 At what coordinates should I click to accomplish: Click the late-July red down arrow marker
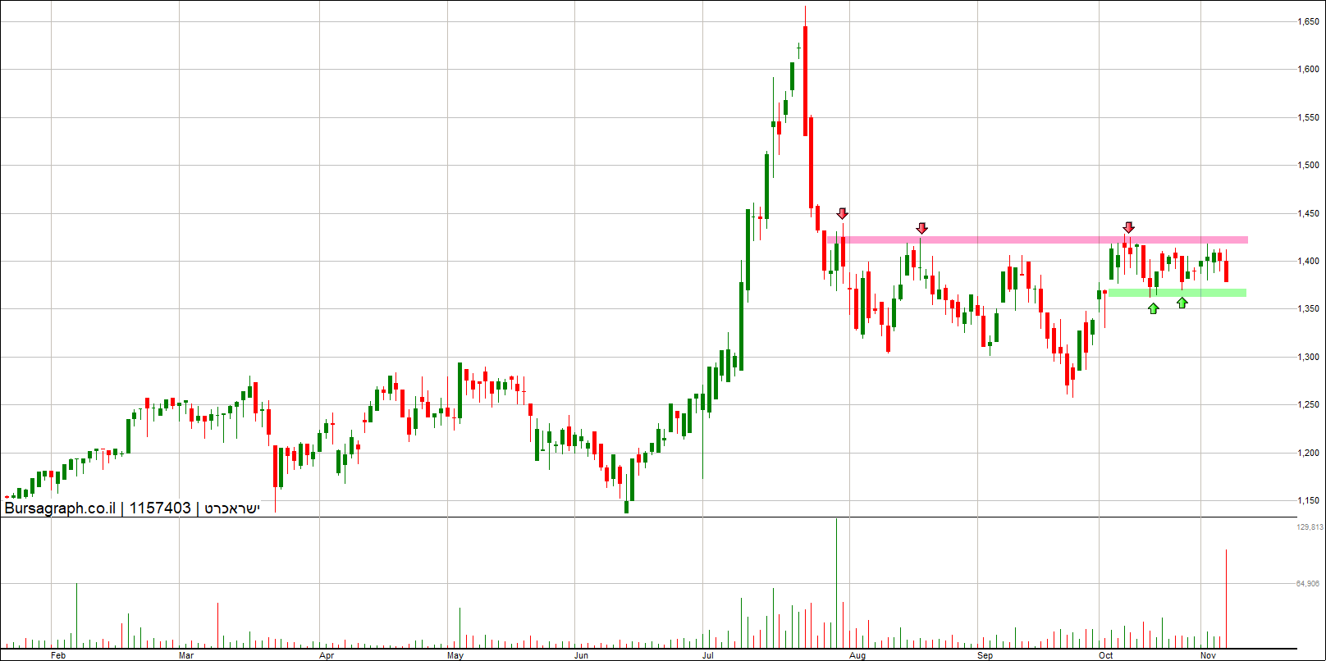[x=842, y=214]
